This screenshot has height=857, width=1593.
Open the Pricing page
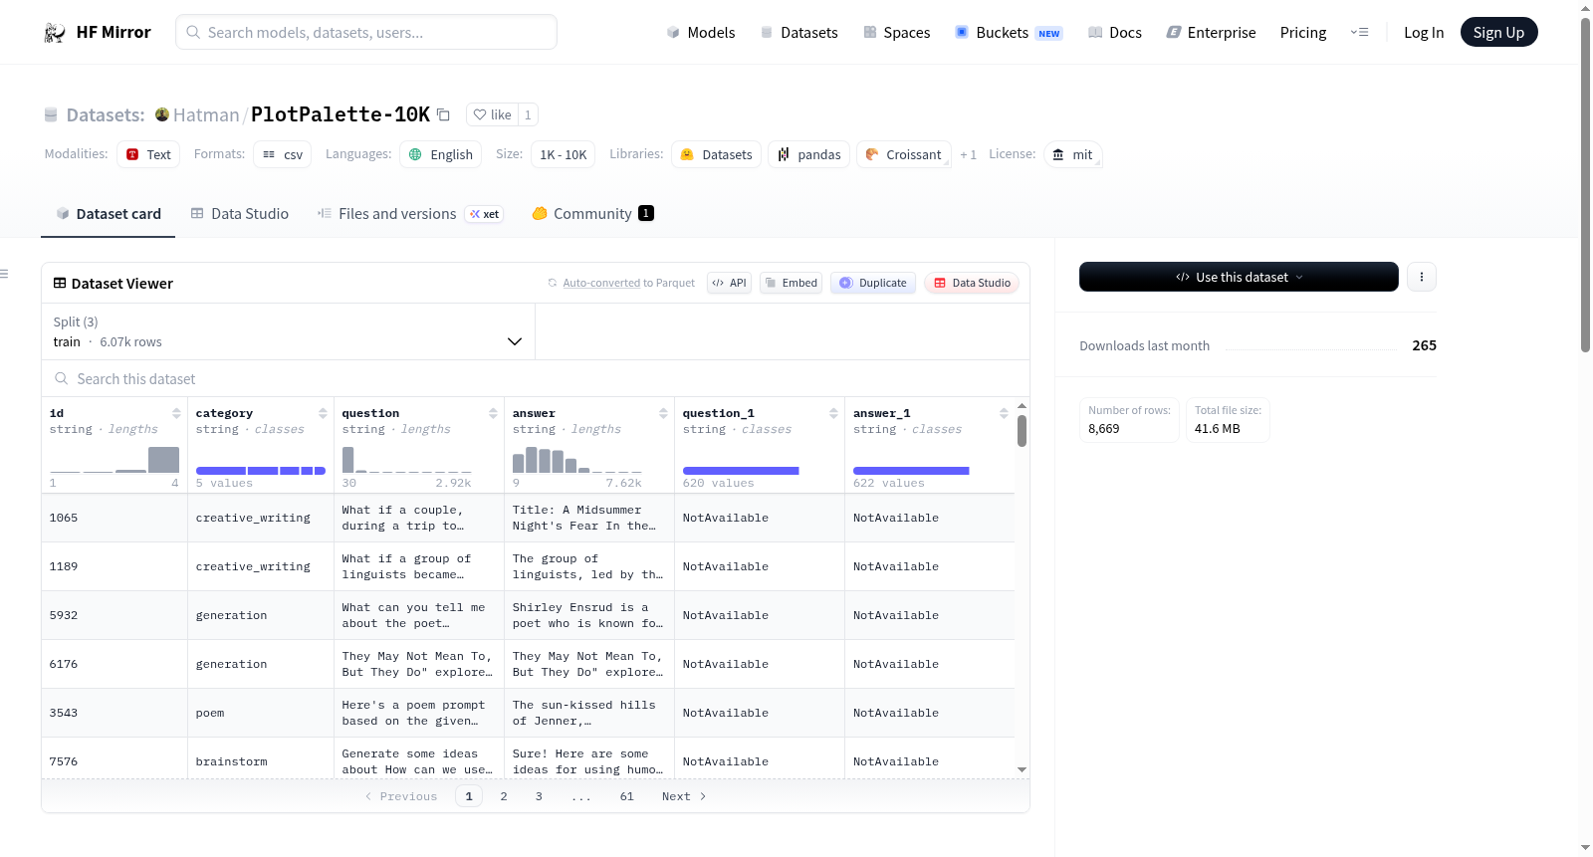point(1302,33)
